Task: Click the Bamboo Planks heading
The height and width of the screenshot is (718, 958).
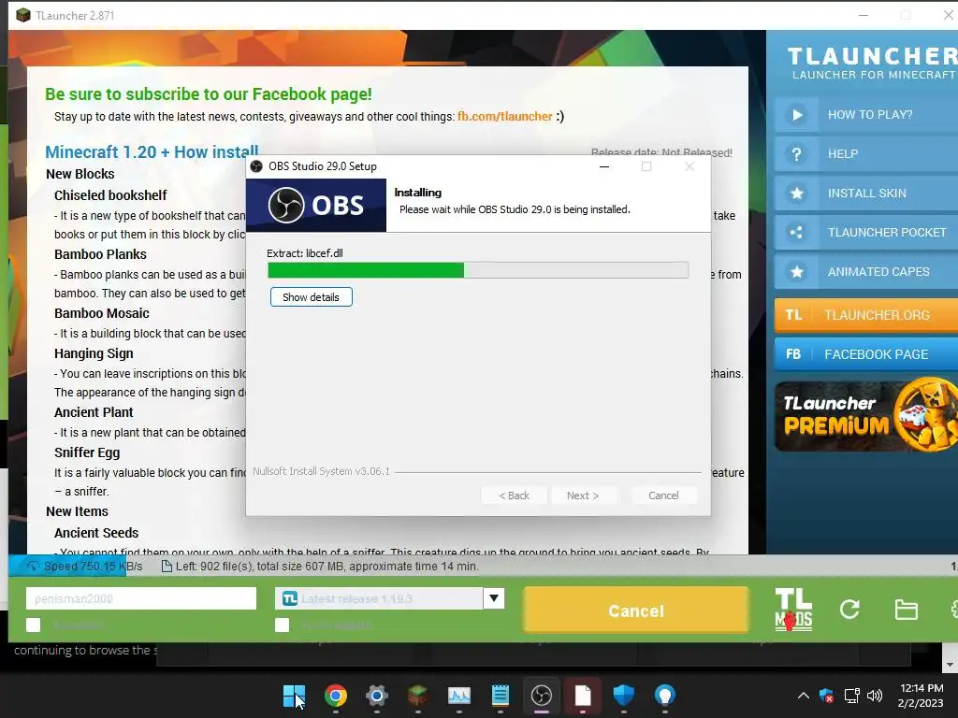Action: tap(100, 254)
